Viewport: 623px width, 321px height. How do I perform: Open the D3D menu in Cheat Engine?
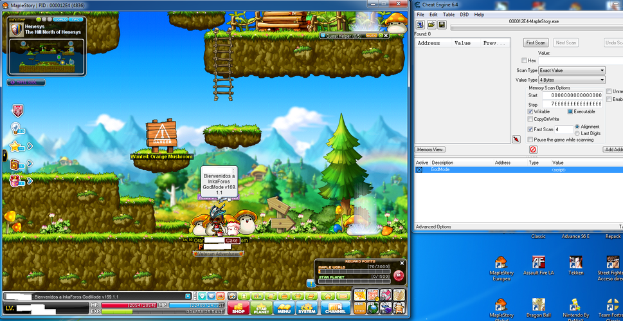pyautogui.click(x=464, y=15)
